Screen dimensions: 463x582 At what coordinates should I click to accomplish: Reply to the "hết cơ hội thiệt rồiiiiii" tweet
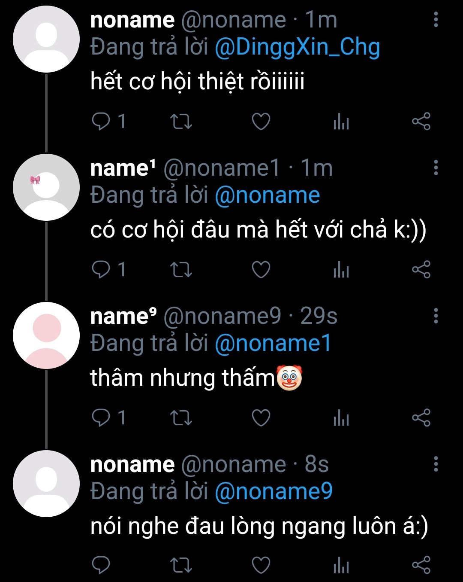(x=101, y=122)
